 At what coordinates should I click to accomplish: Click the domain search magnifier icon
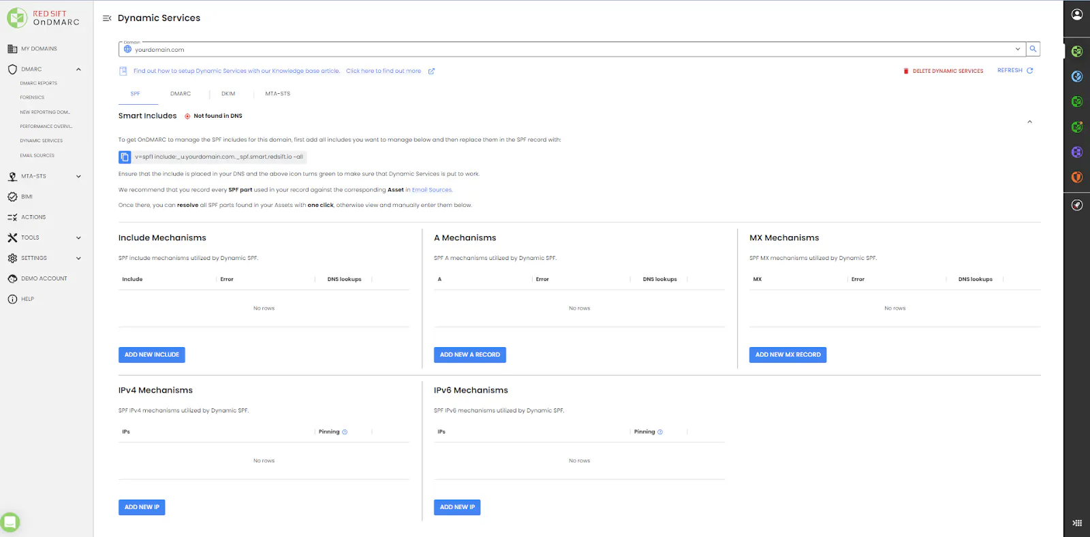pyautogui.click(x=1033, y=49)
